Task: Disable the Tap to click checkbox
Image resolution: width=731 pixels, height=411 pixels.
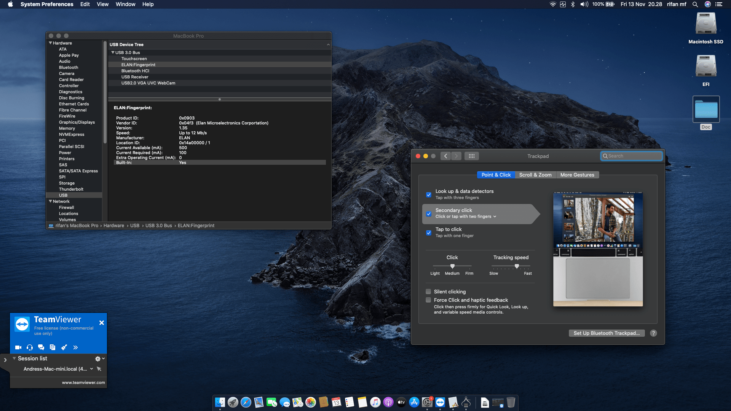Action: (x=429, y=233)
